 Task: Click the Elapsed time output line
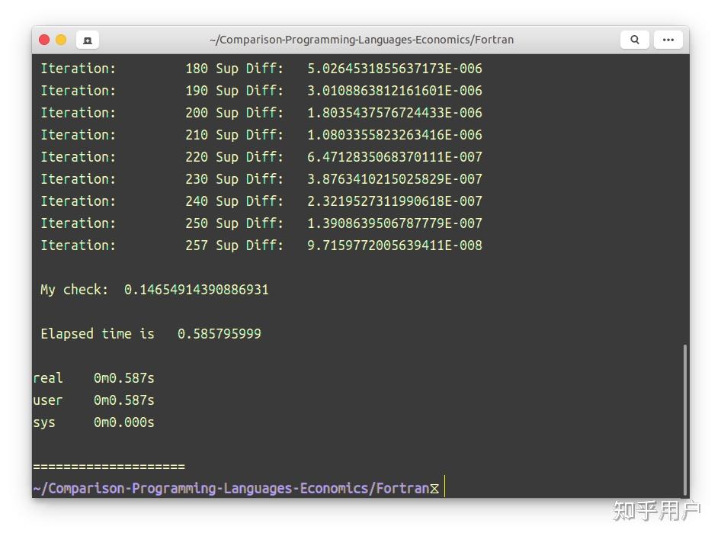click(150, 333)
